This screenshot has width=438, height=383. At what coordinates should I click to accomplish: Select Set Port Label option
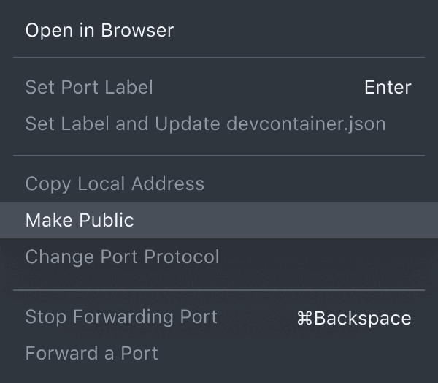click(89, 88)
